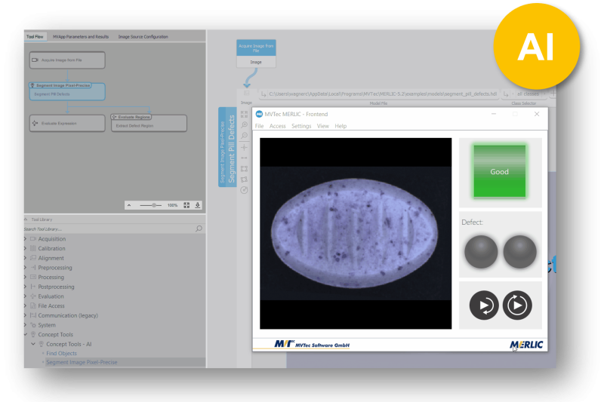Switch to the Tool Flow tab

[x=35, y=36]
